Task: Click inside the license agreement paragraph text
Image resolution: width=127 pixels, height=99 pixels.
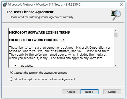Action: click(60, 53)
